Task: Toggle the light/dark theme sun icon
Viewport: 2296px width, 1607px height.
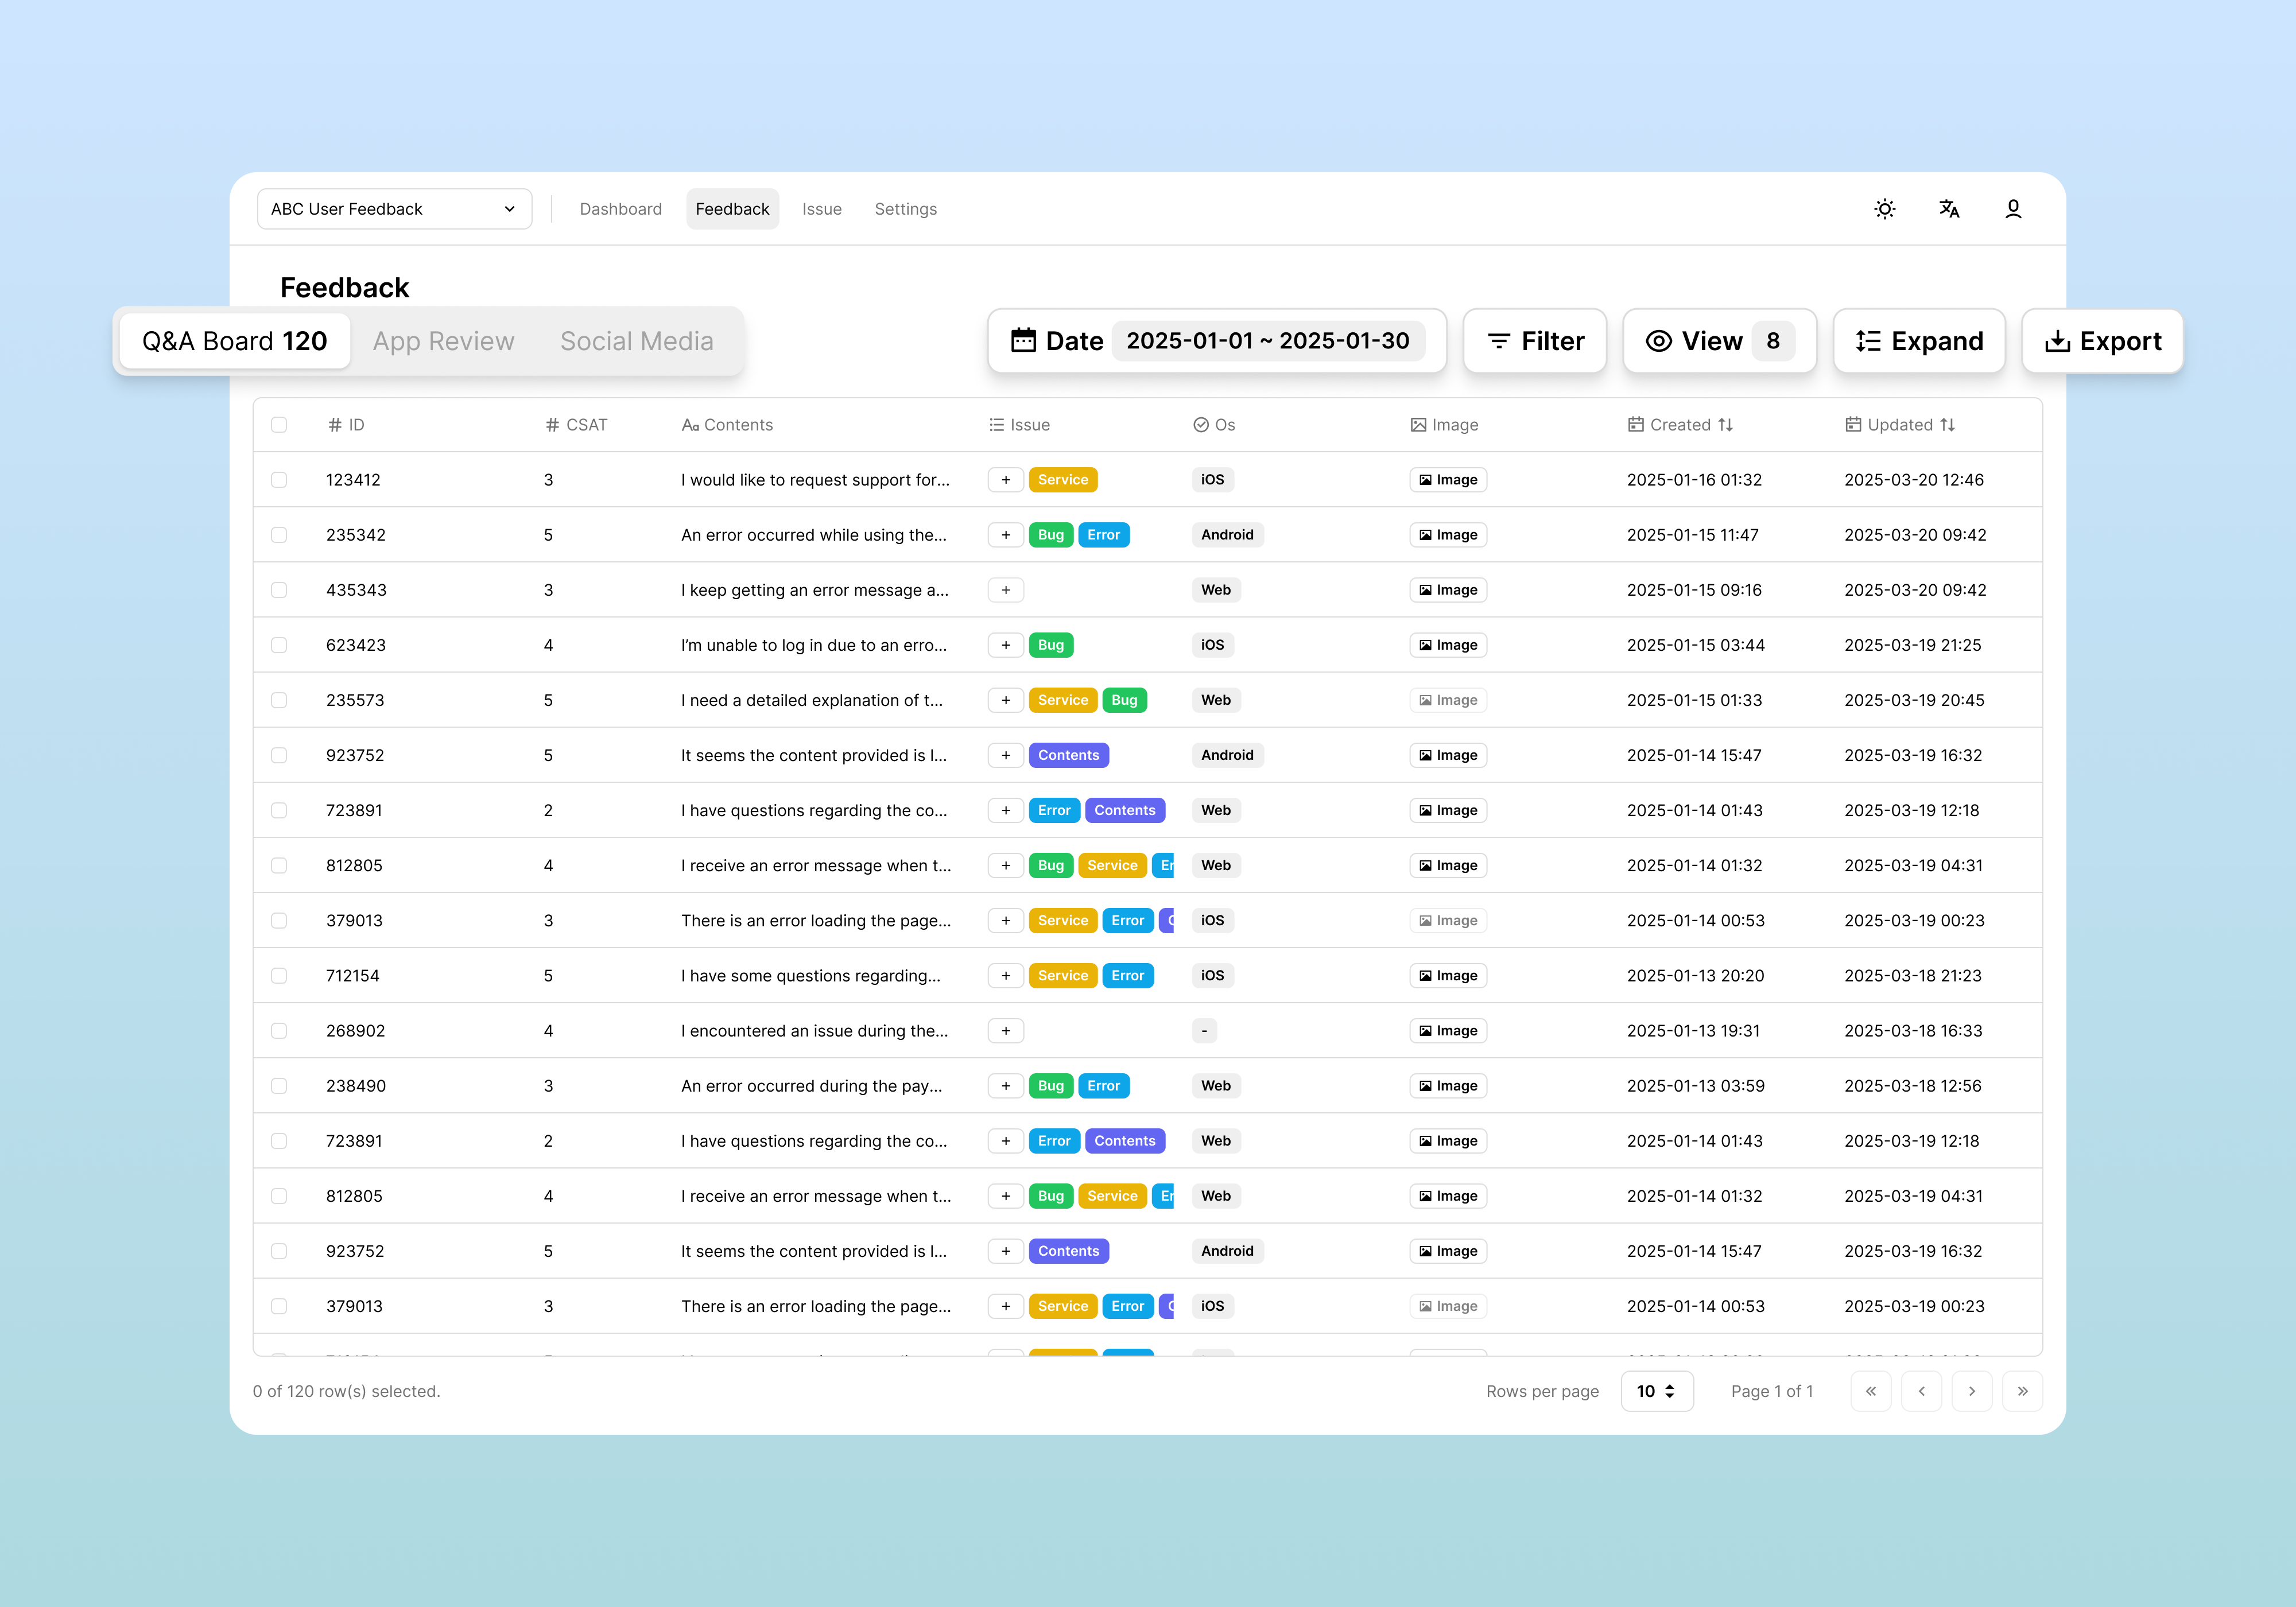Action: (x=1884, y=209)
